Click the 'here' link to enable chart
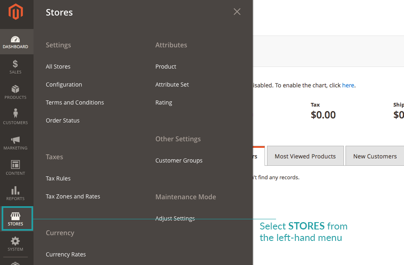The height and width of the screenshot is (265, 404). click(x=348, y=85)
